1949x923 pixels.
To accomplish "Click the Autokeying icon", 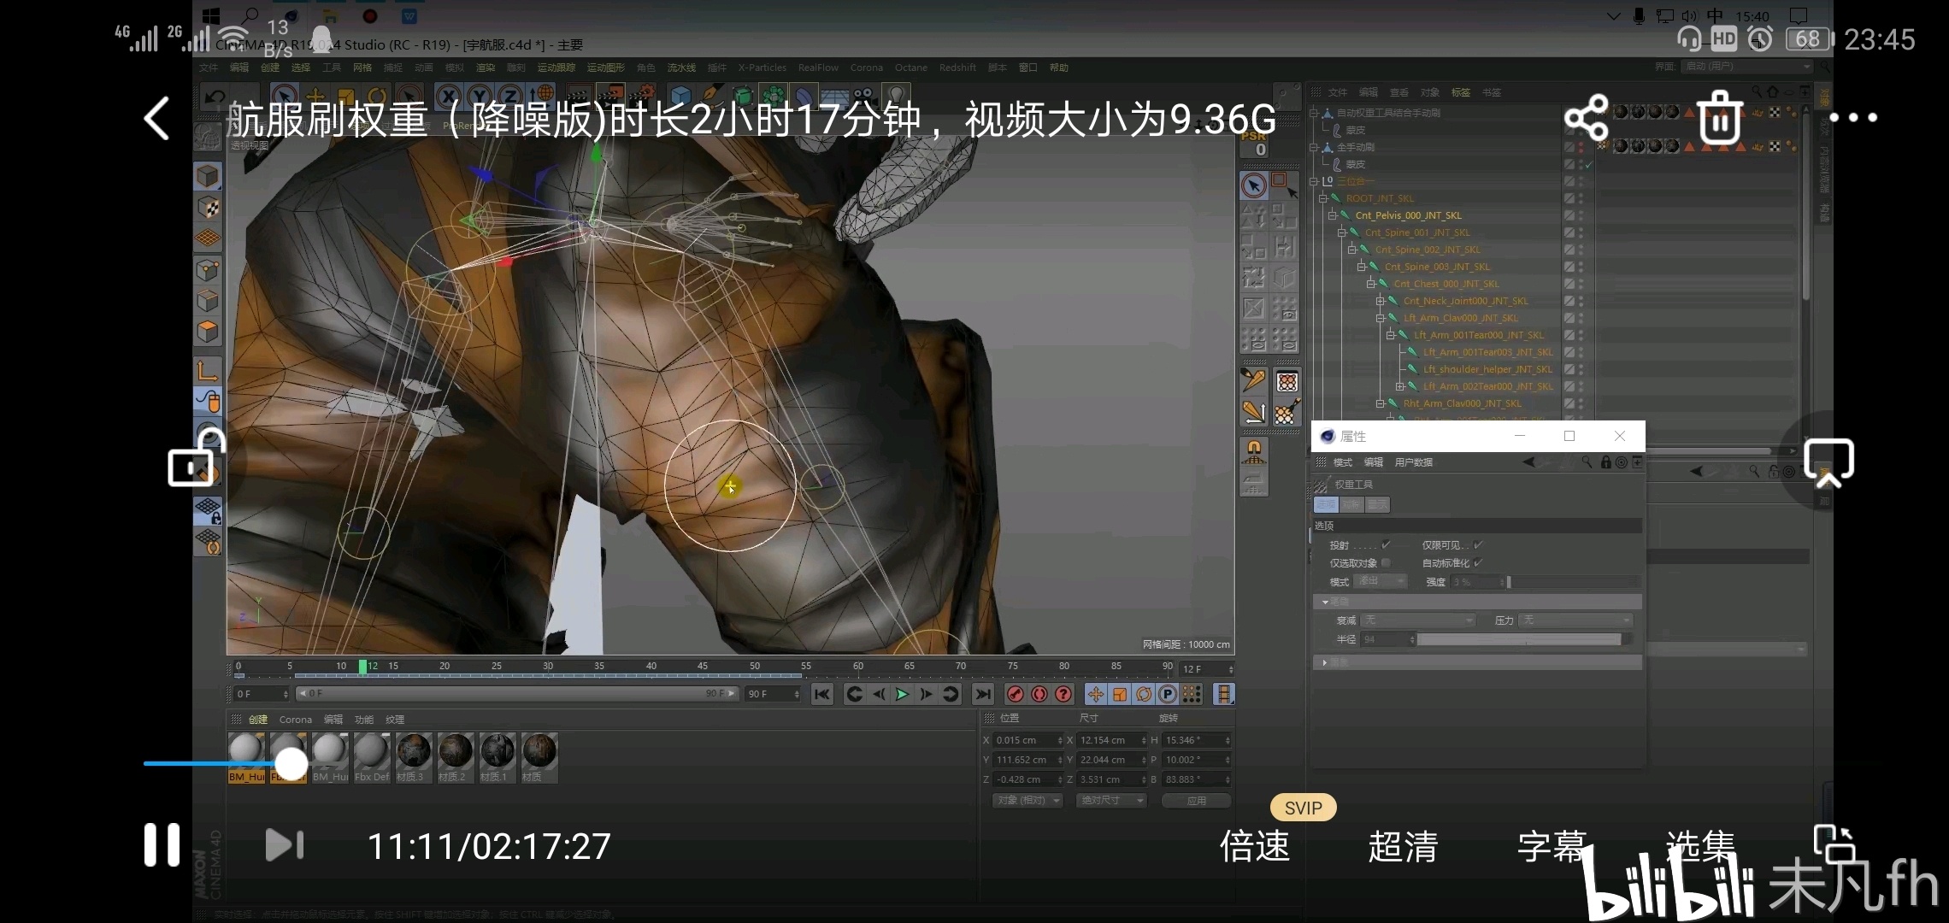I will coord(1039,694).
